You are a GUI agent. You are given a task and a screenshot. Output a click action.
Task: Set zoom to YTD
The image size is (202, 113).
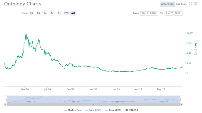[x=66, y=13]
